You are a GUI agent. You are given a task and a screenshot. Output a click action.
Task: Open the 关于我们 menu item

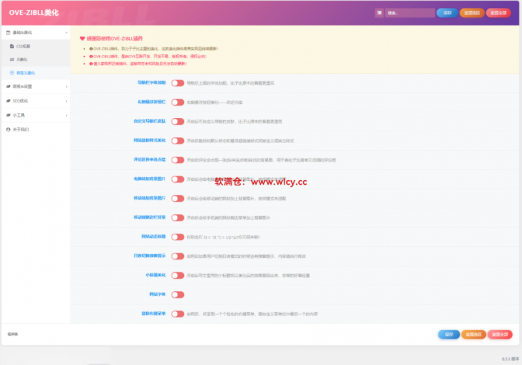(x=21, y=129)
